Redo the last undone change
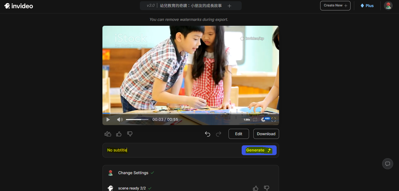The image size is (399, 191). 219,134
